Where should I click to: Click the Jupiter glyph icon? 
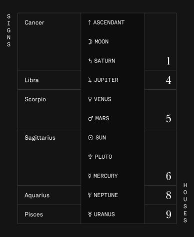[x=89, y=80]
